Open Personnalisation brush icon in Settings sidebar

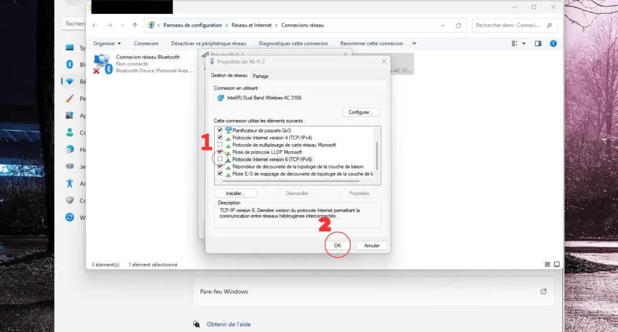tap(70, 98)
